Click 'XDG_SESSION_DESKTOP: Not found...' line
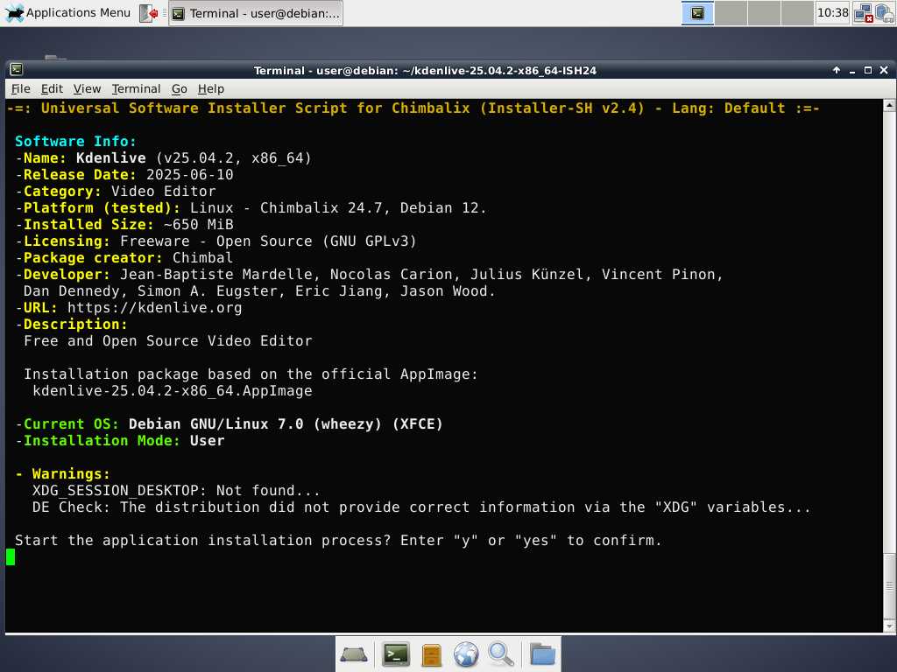The width and height of the screenshot is (897, 672). click(x=176, y=490)
